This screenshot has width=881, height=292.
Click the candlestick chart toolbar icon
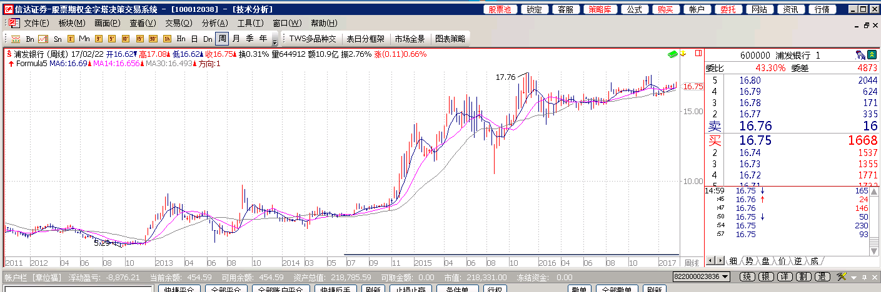pyautogui.click(x=43, y=39)
